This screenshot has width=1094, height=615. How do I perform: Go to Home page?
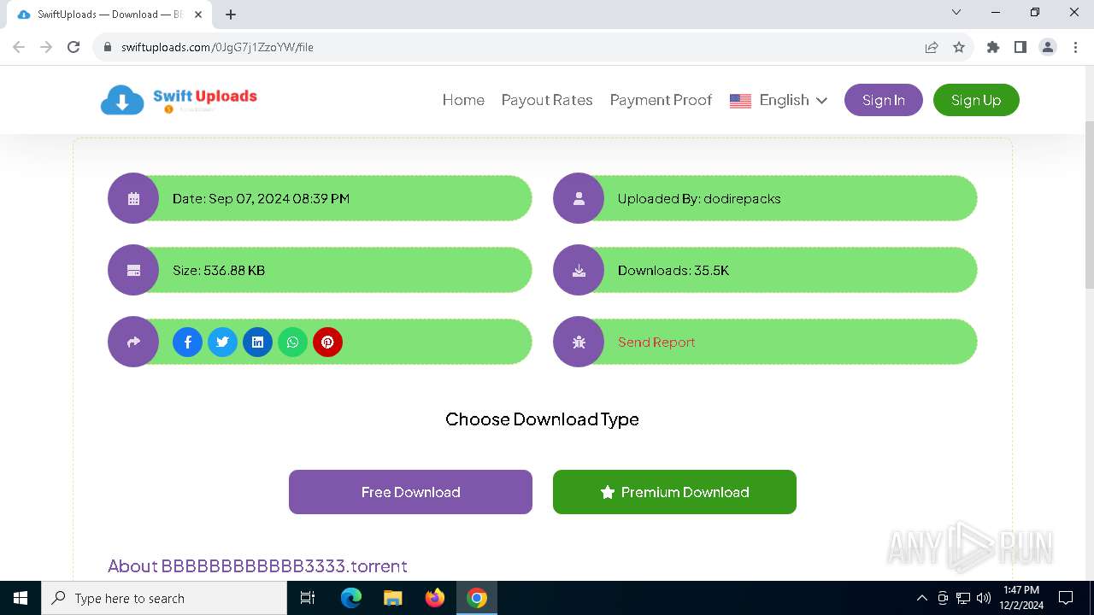463,100
